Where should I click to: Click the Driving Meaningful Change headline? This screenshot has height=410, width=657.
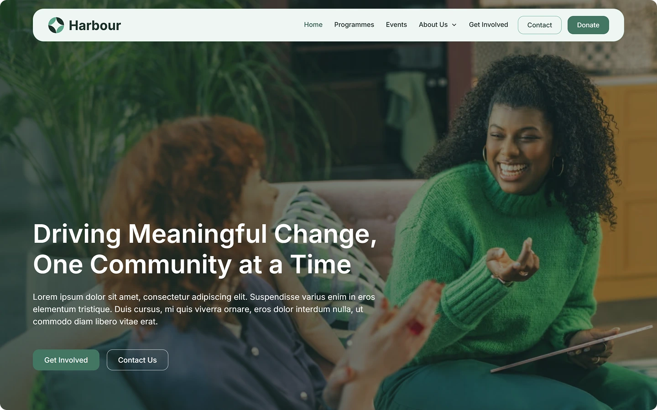pos(205,249)
